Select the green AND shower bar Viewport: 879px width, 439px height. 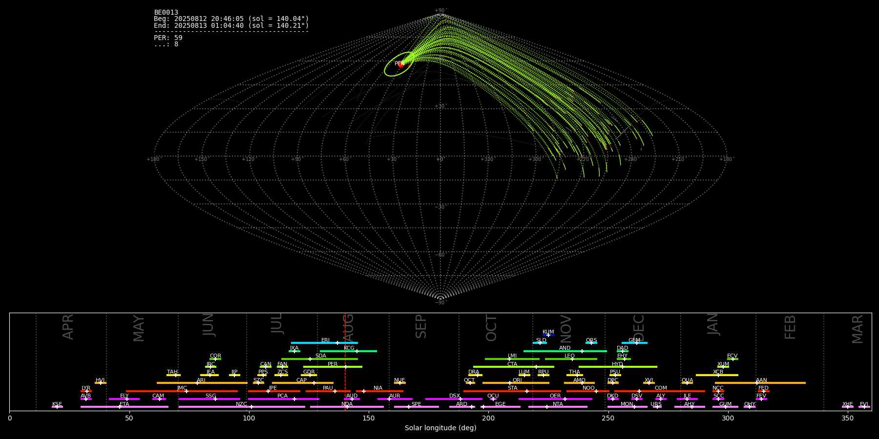click(565, 351)
